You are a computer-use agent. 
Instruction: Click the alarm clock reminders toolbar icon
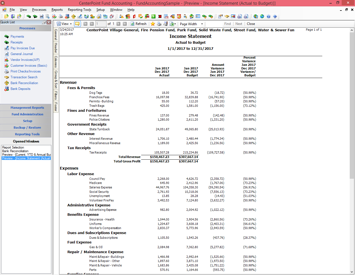(179, 17)
